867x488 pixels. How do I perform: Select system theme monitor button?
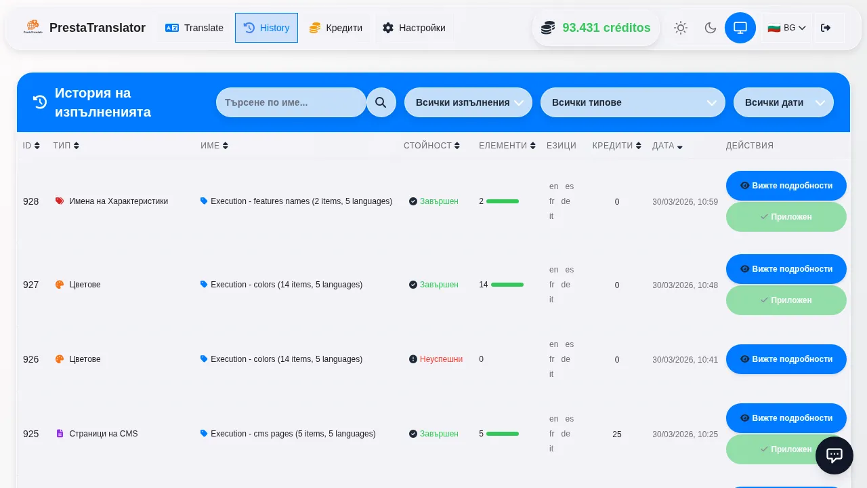pos(740,28)
